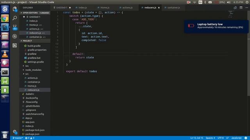This screenshot has width=250, height=140.
Task: Click the Bluetooth indicator in top bar
Action: [x=205, y=2]
